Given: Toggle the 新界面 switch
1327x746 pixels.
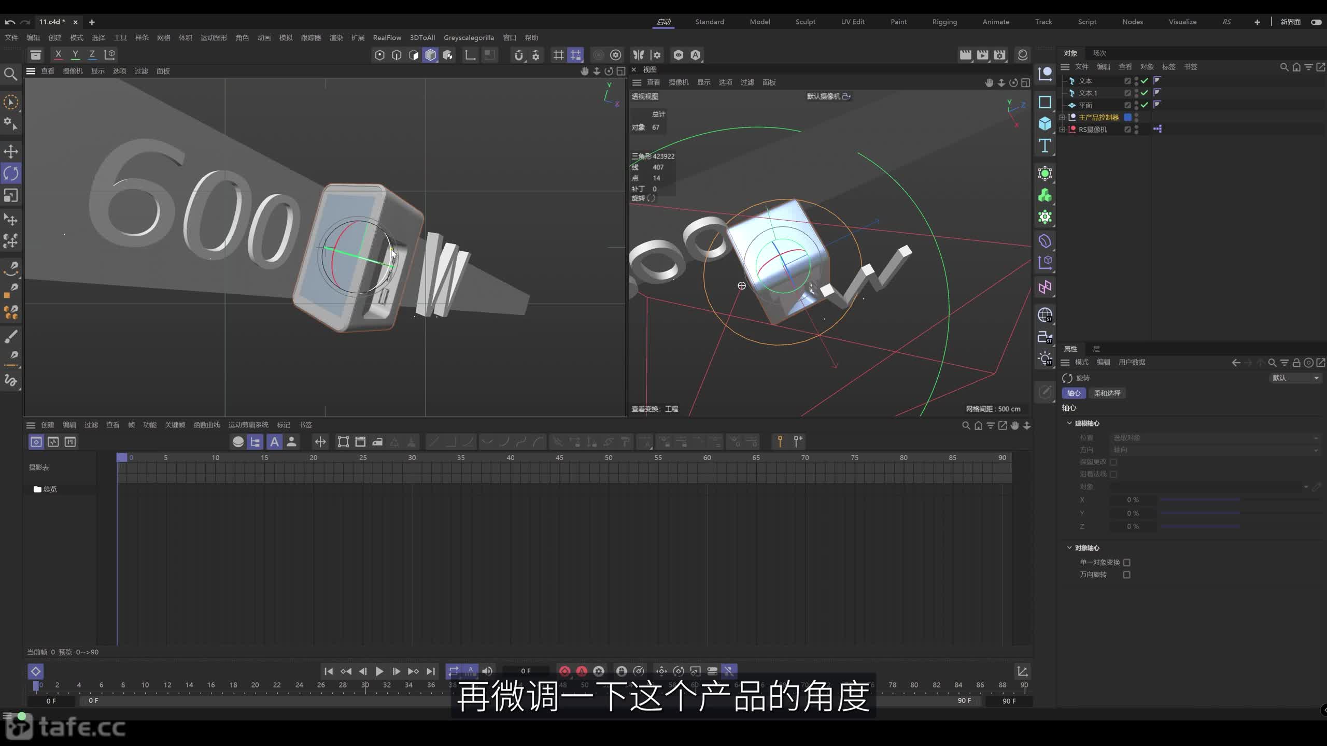Looking at the screenshot, I should pos(1316,22).
